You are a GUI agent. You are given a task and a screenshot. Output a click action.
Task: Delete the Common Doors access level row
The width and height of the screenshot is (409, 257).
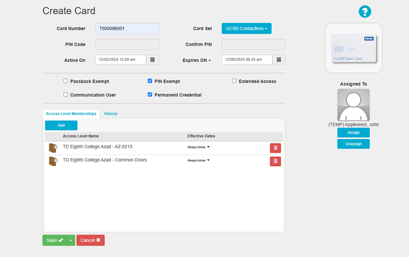click(x=276, y=161)
